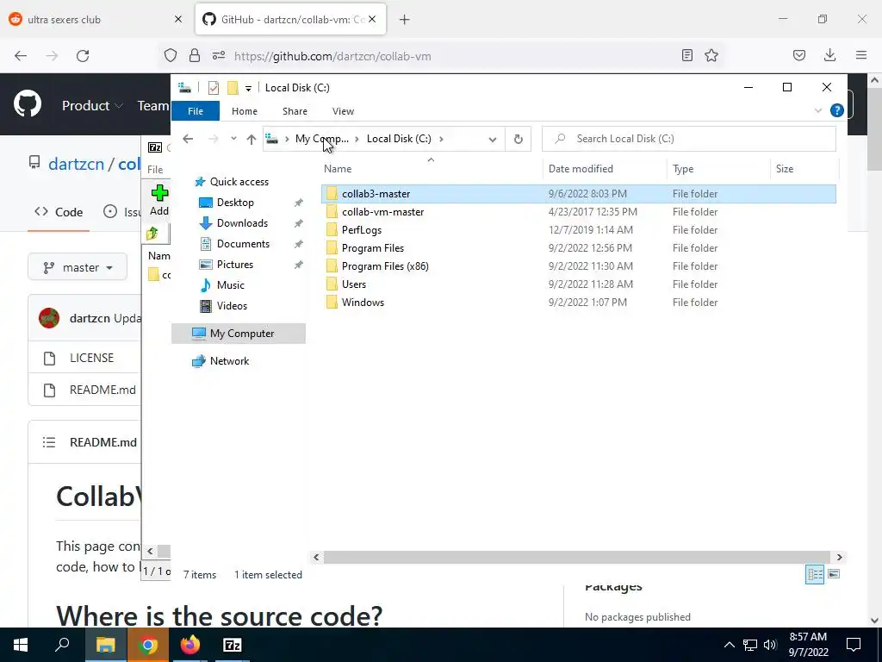Click the 7-Zip green Add button
882x662 pixels.
(x=159, y=200)
